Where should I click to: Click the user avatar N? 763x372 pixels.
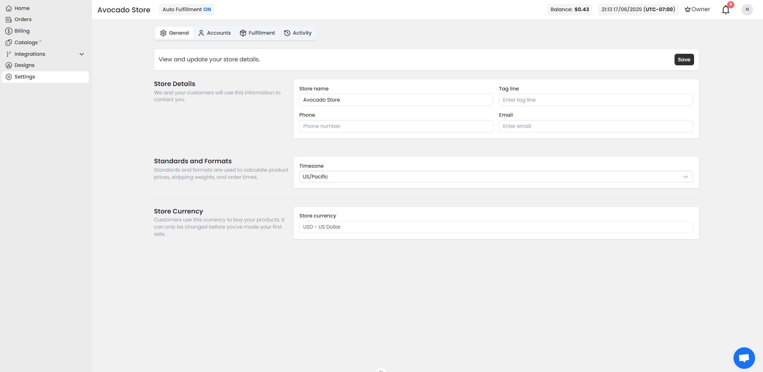747,10
